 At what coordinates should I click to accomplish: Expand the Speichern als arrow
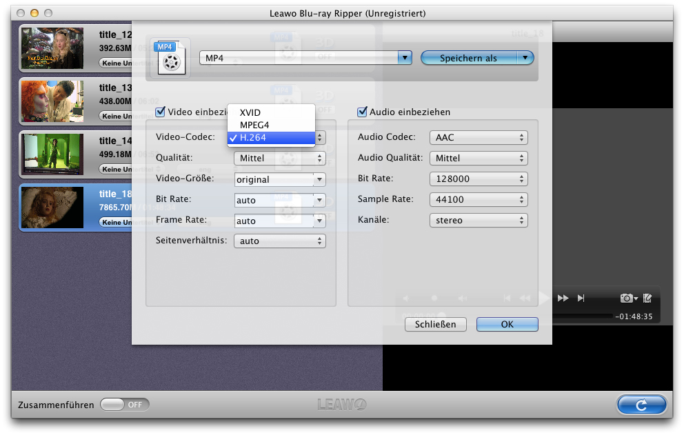click(525, 58)
